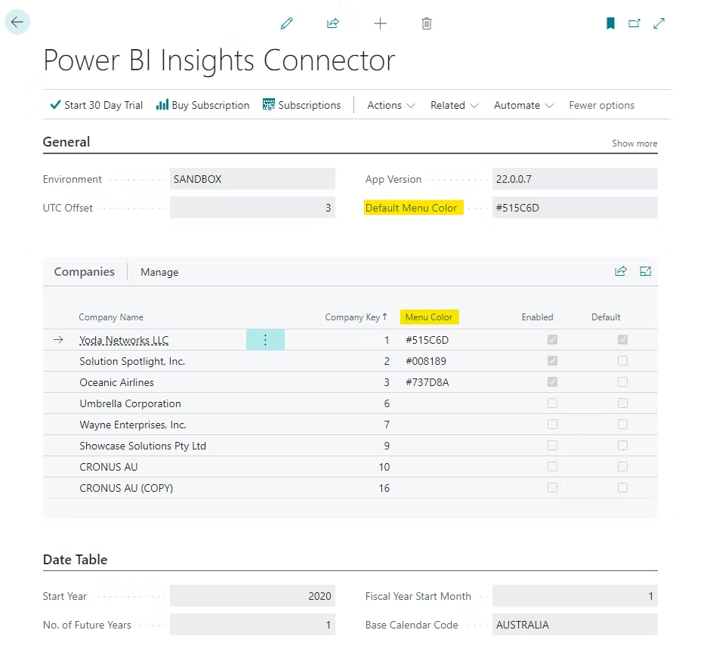Click the bookmark icon

[x=610, y=23]
